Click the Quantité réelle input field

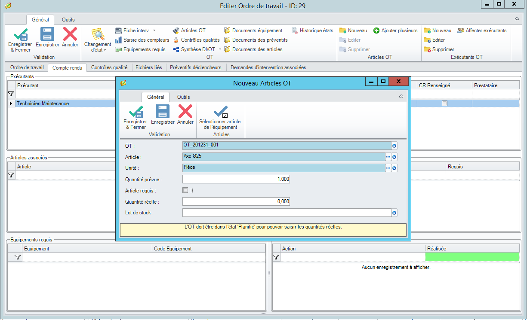pyautogui.click(x=236, y=201)
